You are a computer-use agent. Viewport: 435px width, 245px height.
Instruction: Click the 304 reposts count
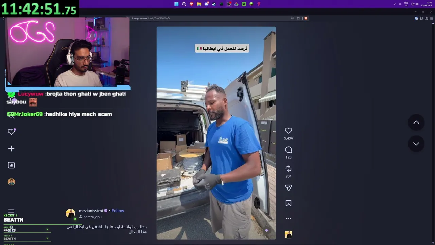pos(289,176)
